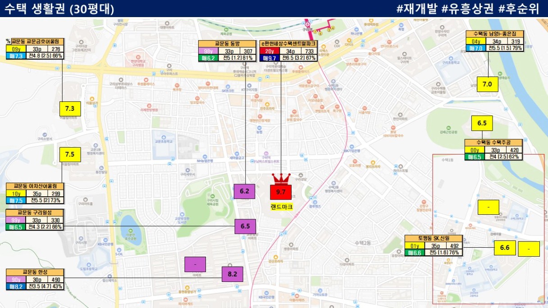The image size is (548, 308).
Task: Select the 수택동 남양i-좋은집 info card
Action: (x=495, y=41)
